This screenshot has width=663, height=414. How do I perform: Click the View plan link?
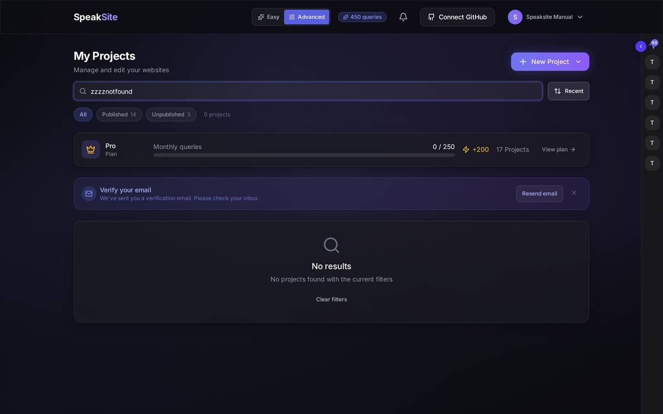tap(559, 150)
